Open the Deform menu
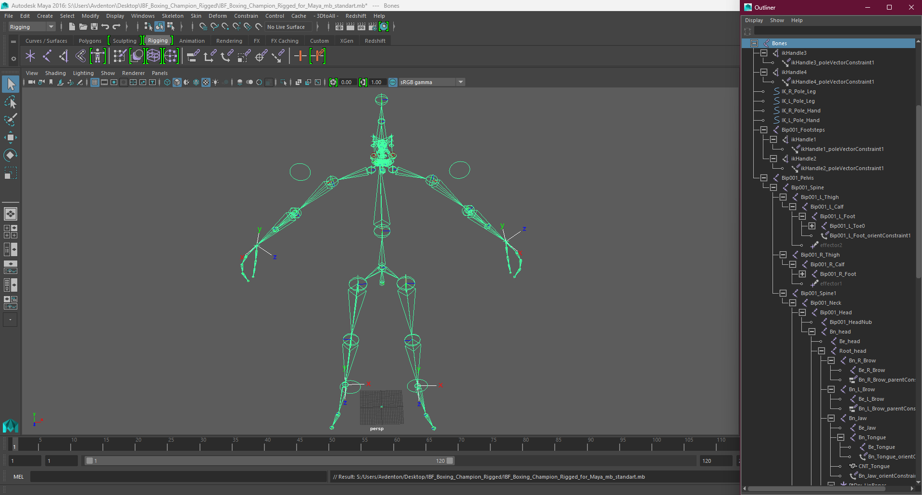 point(217,16)
